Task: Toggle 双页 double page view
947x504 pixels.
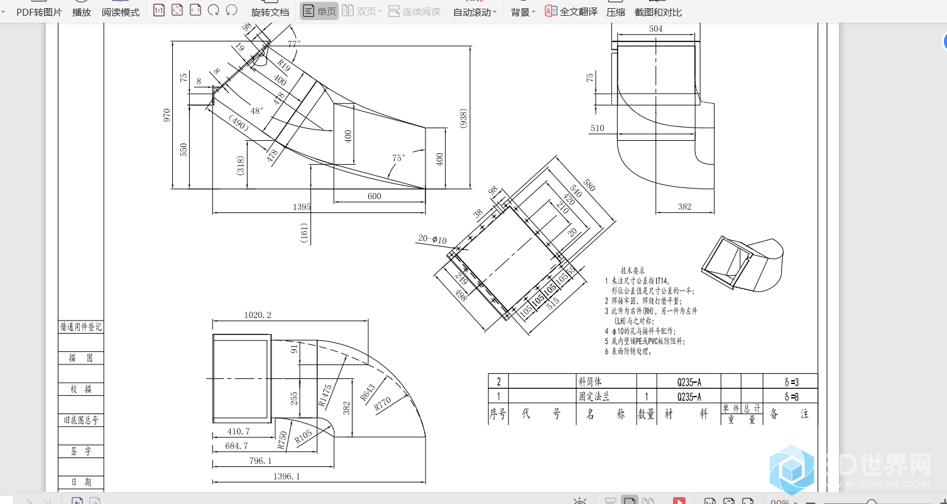Action: [x=358, y=11]
